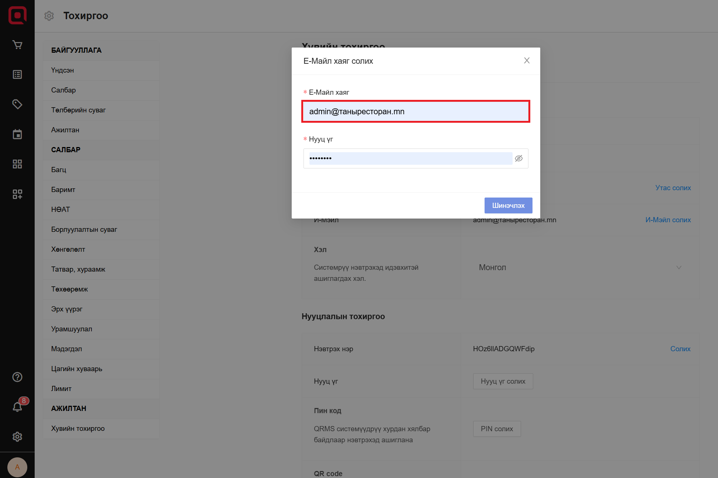
Task: Toggle password visibility eye icon
Action: click(x=519, y=158)
